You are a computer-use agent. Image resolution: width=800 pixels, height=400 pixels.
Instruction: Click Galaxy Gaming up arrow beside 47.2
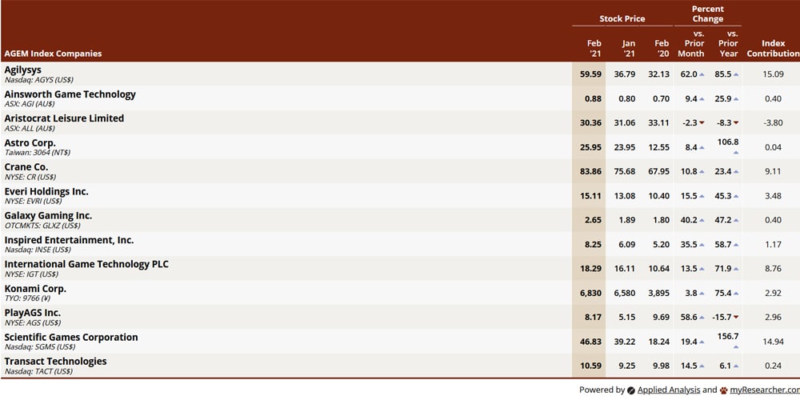click(x=736, y=221)
